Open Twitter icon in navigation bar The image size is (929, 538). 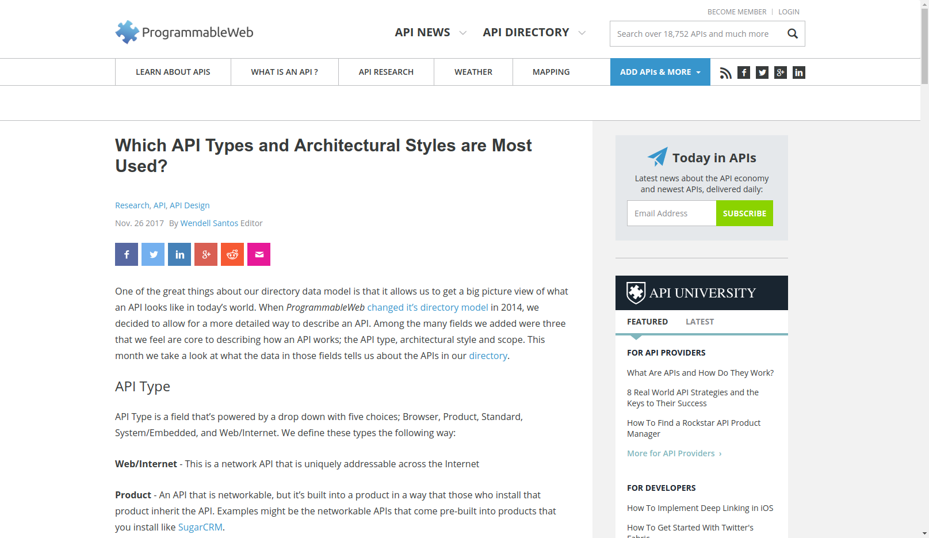click(762, 73)
